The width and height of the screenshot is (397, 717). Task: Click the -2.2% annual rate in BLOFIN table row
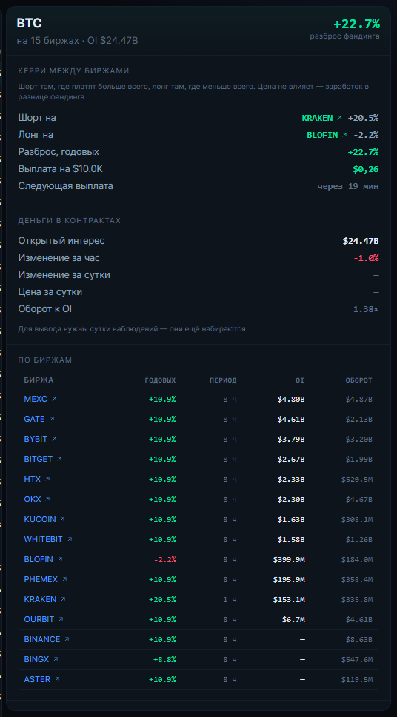point(165,559)
